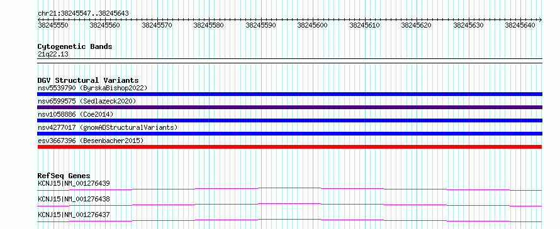The height and width of the screenshot is (229, 560).
Task: Click ruler position 38245630
Action: point(469,25)
